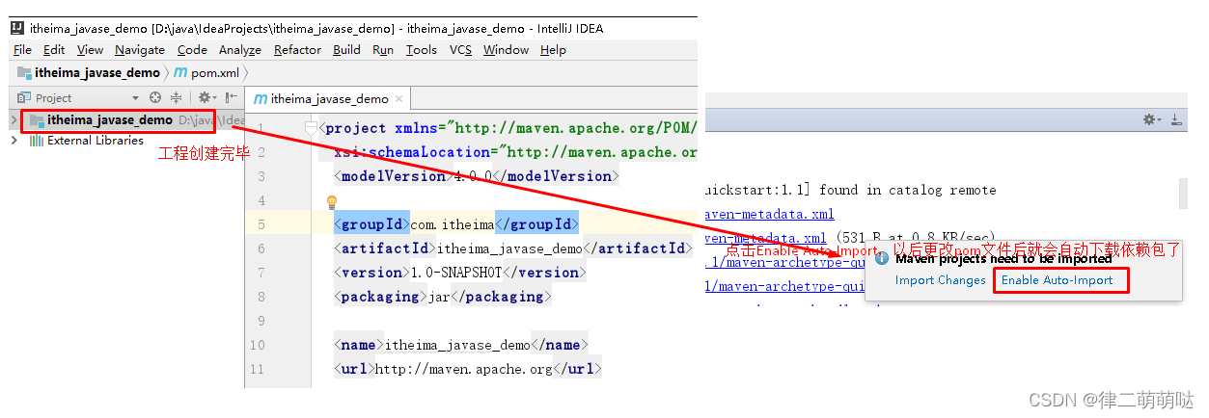Click version 1.0-SNAPSHOT line
1209x418 pixels.
coord(460,273)
